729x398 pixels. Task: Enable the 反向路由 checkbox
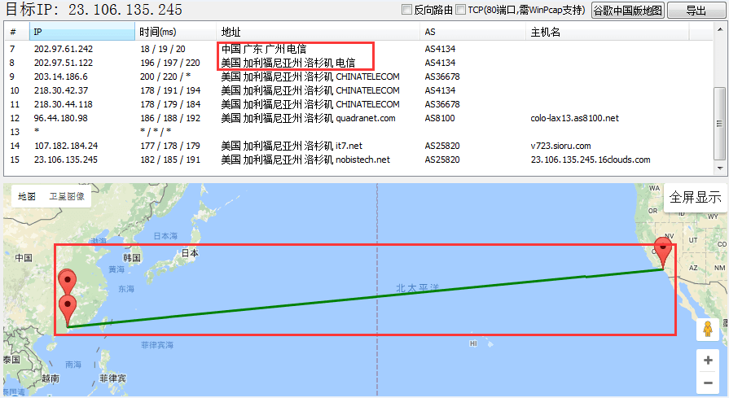click(x=407, y=11)
